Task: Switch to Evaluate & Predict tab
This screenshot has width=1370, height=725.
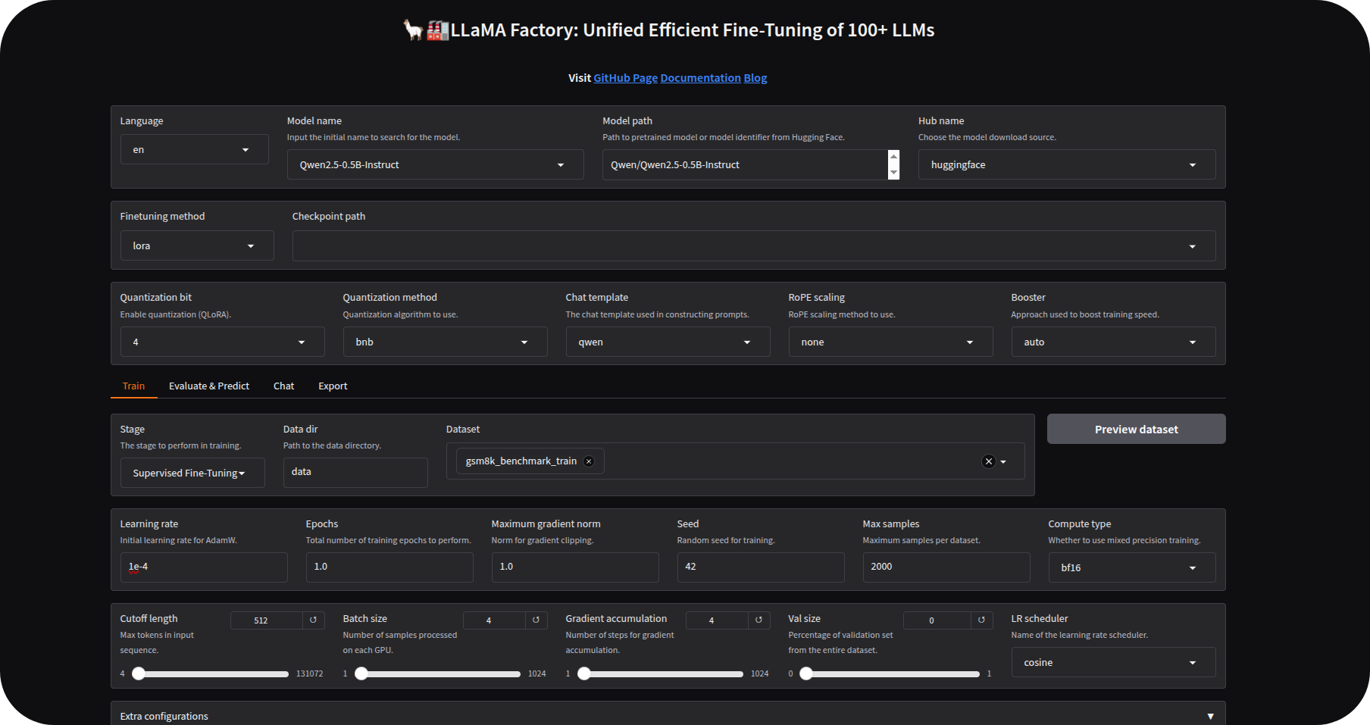Action: click(209, 386)
